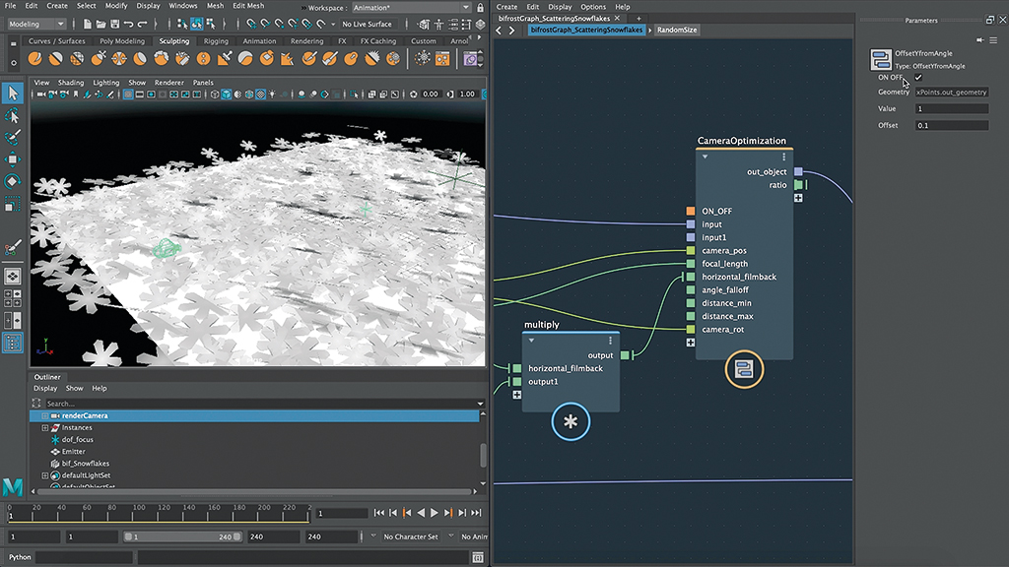Click the RandomSize breadcrumb button
Viewport: 1009px width, 567px height.
(677, 31)
